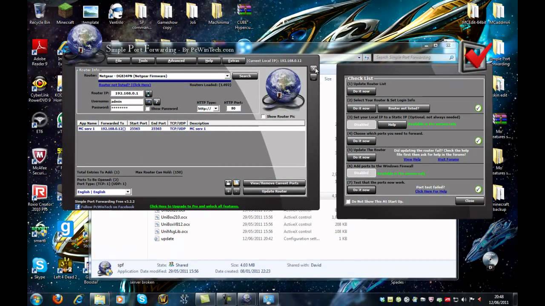Toggle the Show Router Pic checkbox
The image size is (545, 306).
[263, 116]
